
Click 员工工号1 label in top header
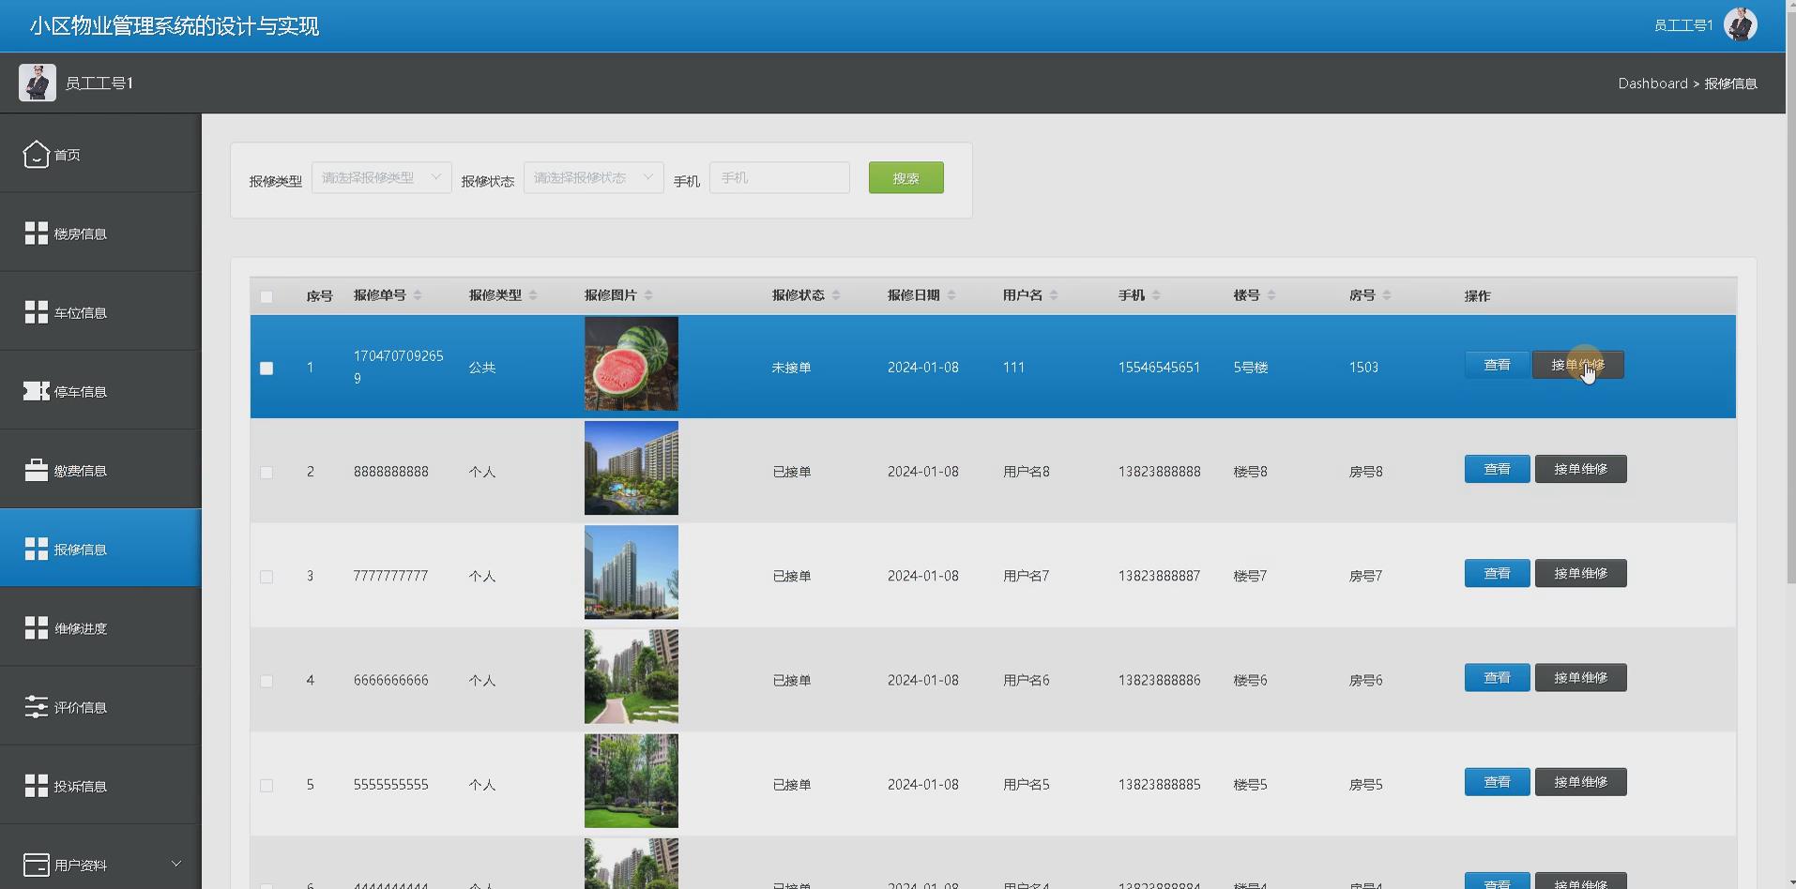coord(1683,25)
